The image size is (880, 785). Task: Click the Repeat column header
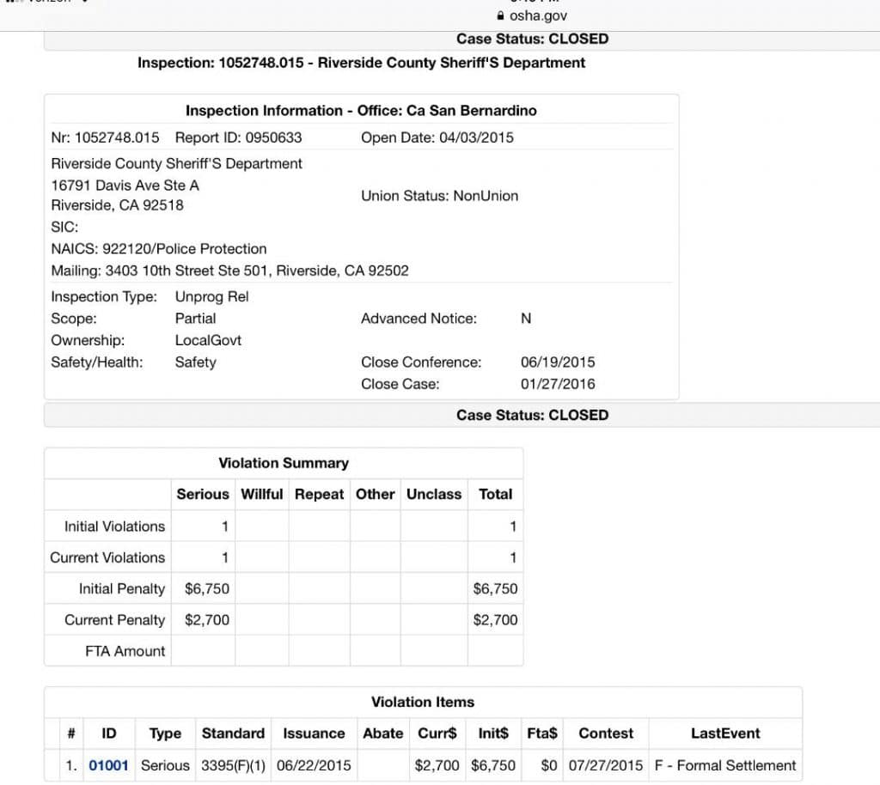[x=319, y=494]
